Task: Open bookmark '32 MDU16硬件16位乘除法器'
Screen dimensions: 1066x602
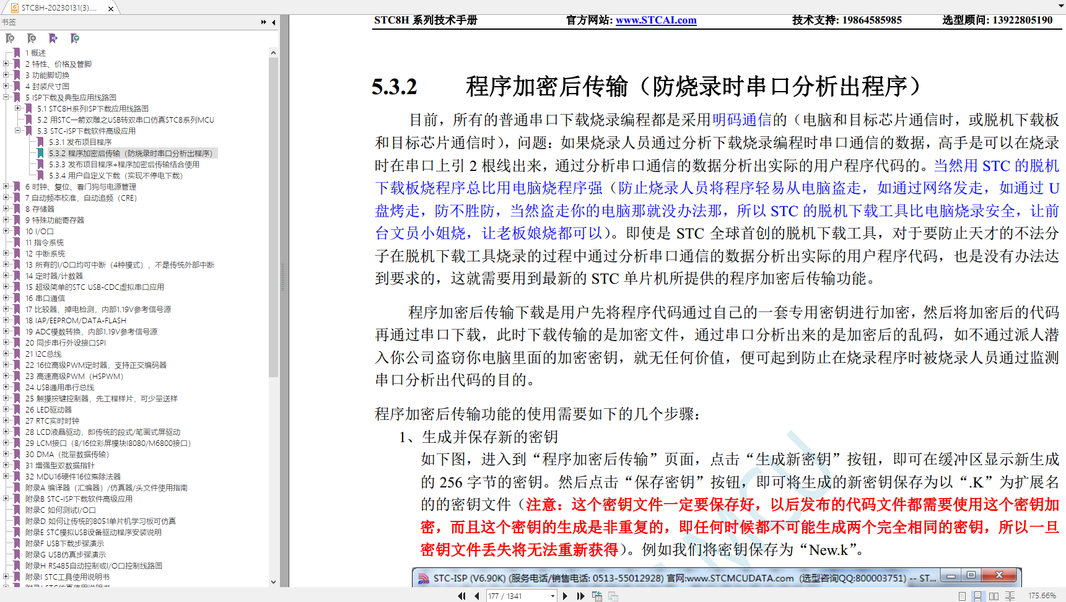Action: click(x=73, y=476)
